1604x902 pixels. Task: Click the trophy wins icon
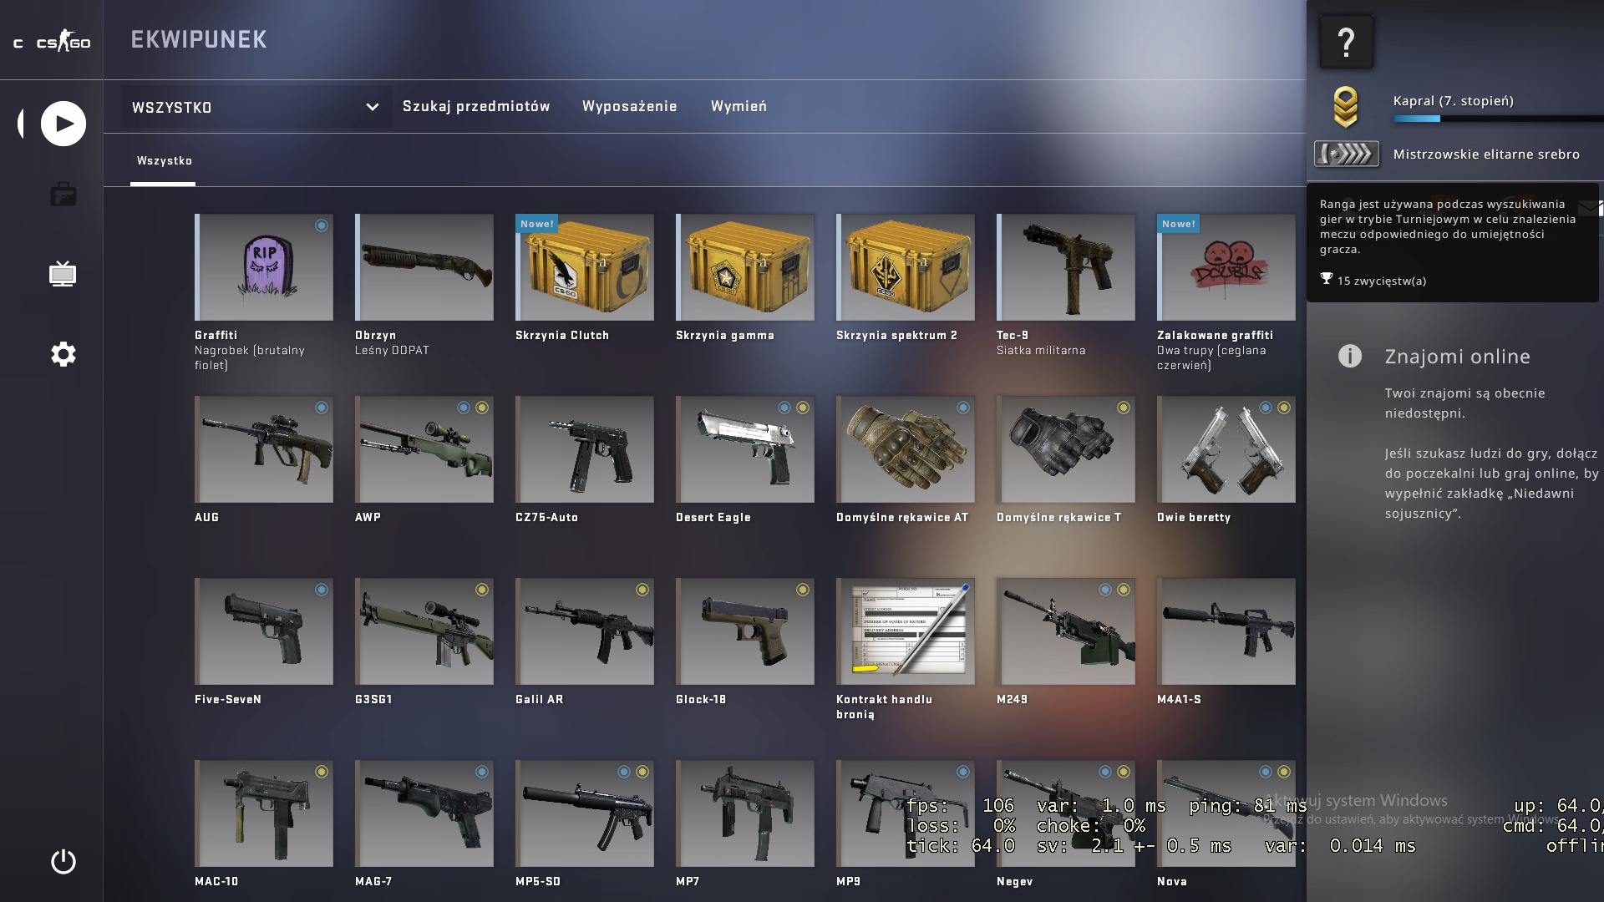1326,279
